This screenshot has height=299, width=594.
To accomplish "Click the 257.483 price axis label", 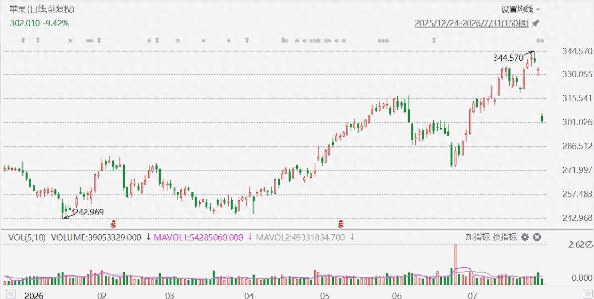I will [x=577, y=194].
